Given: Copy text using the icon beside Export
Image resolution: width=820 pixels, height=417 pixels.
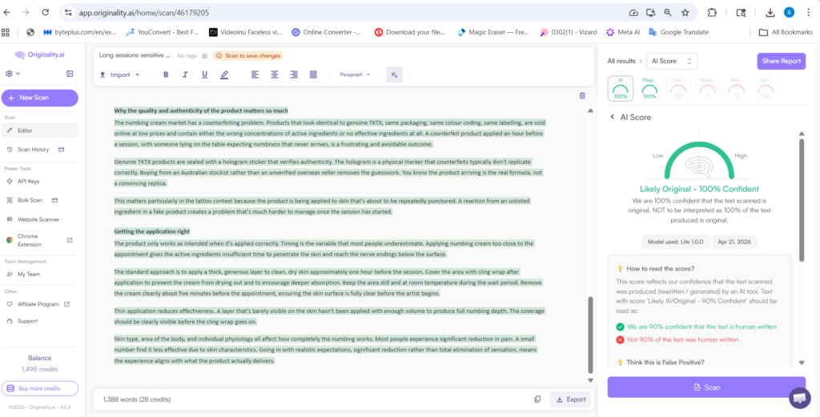Looking at the screenshot, I should pyautogui.click(x=537, y=399).
